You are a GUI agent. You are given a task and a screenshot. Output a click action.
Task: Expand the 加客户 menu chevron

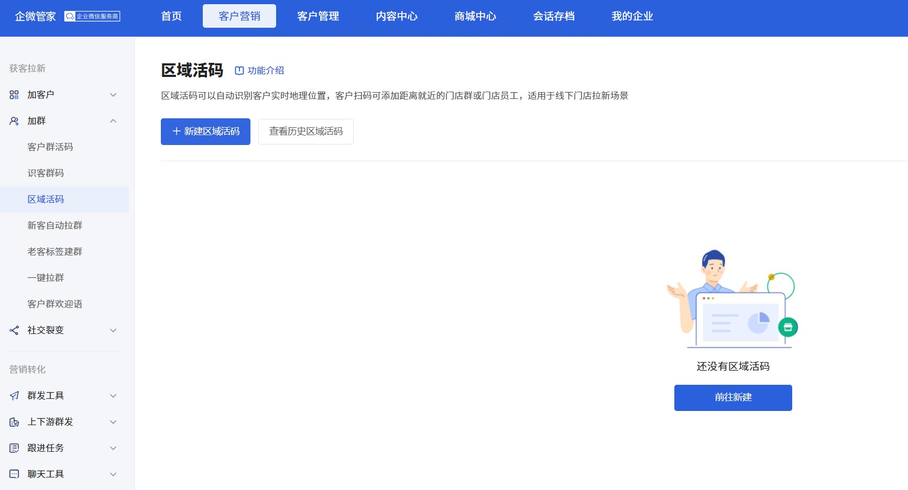pos(113,95)
